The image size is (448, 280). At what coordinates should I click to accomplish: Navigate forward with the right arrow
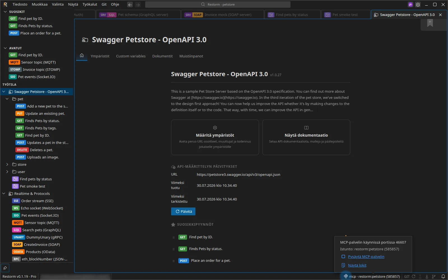138,4
